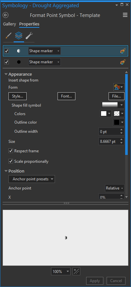Switch to the Gallery tab
Viewport: 131px width, 287px height.
(x=9, y=24)
